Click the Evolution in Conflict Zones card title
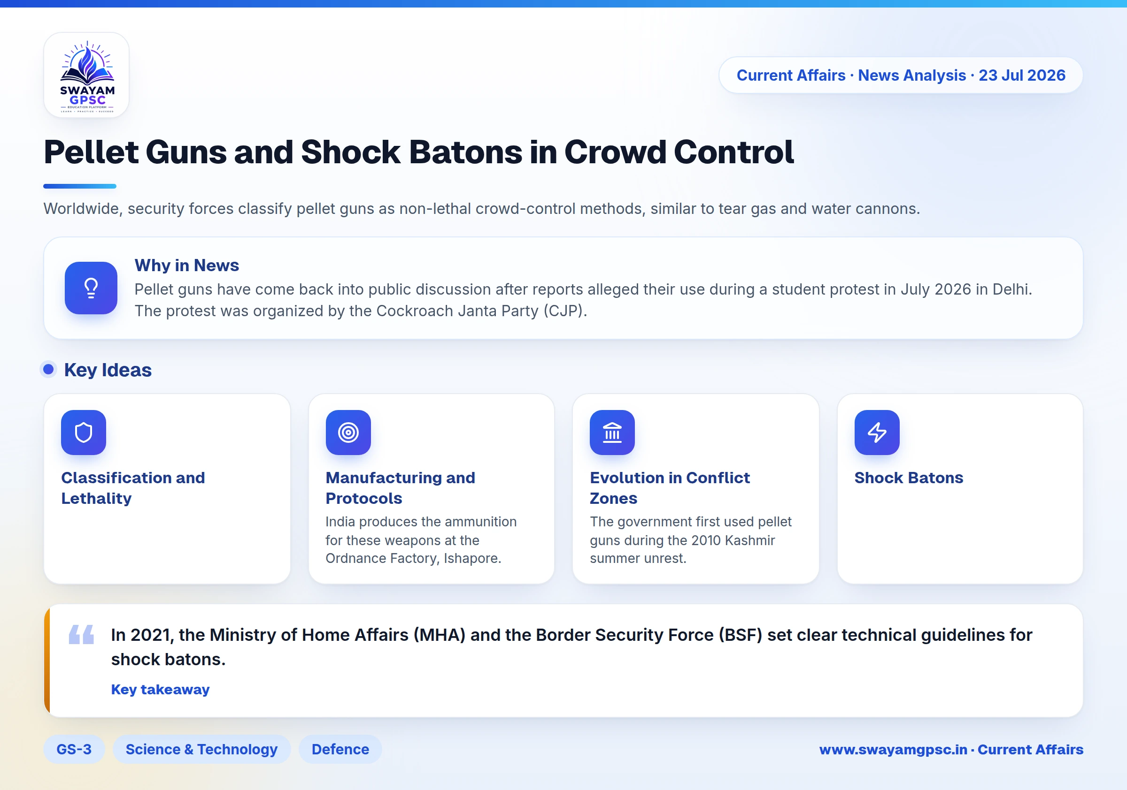1127x790 pixels. pyautogui.click(x=670, y=488)
